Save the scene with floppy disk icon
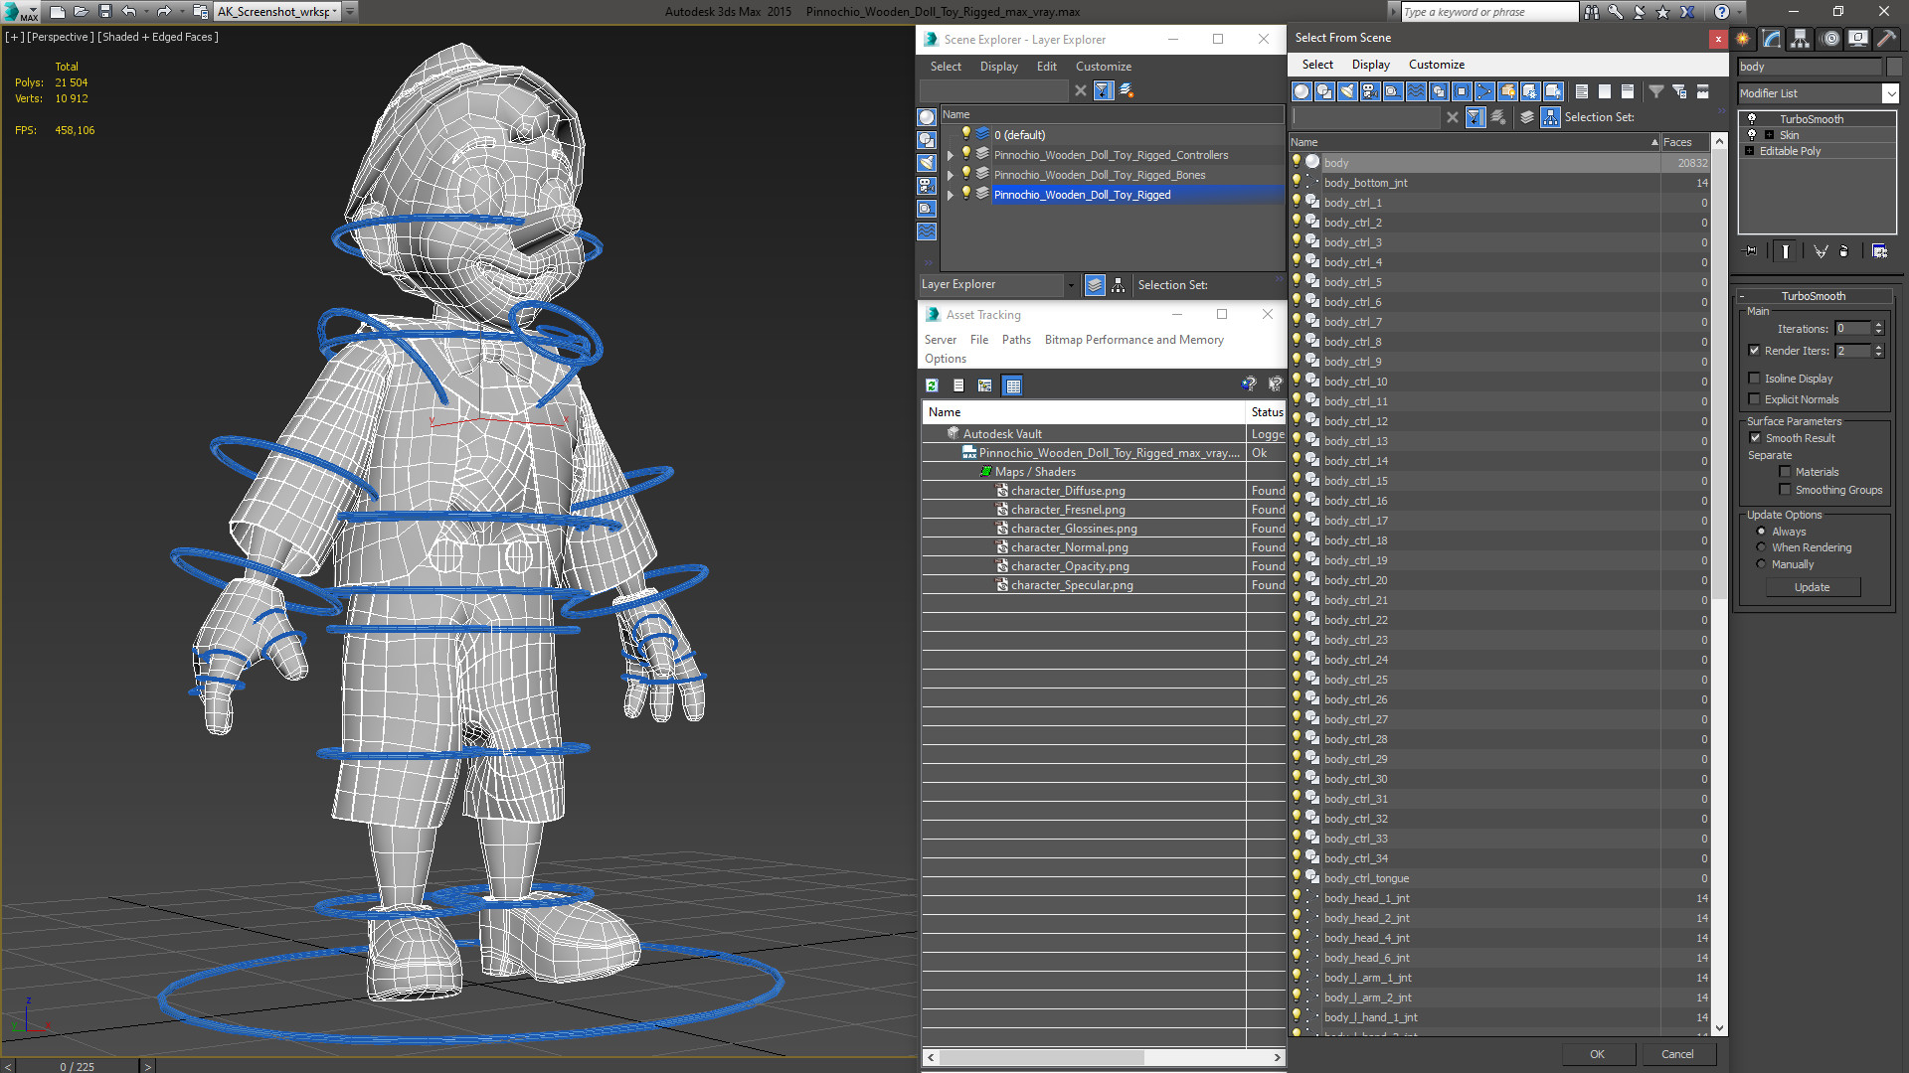This screenshot has height=1073, width=1909. [105, 12]
